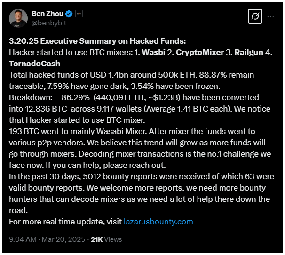The width and height of the screenshot is (285, 255).
Task: Click the bold word TornadoCash
Action: 34,64
